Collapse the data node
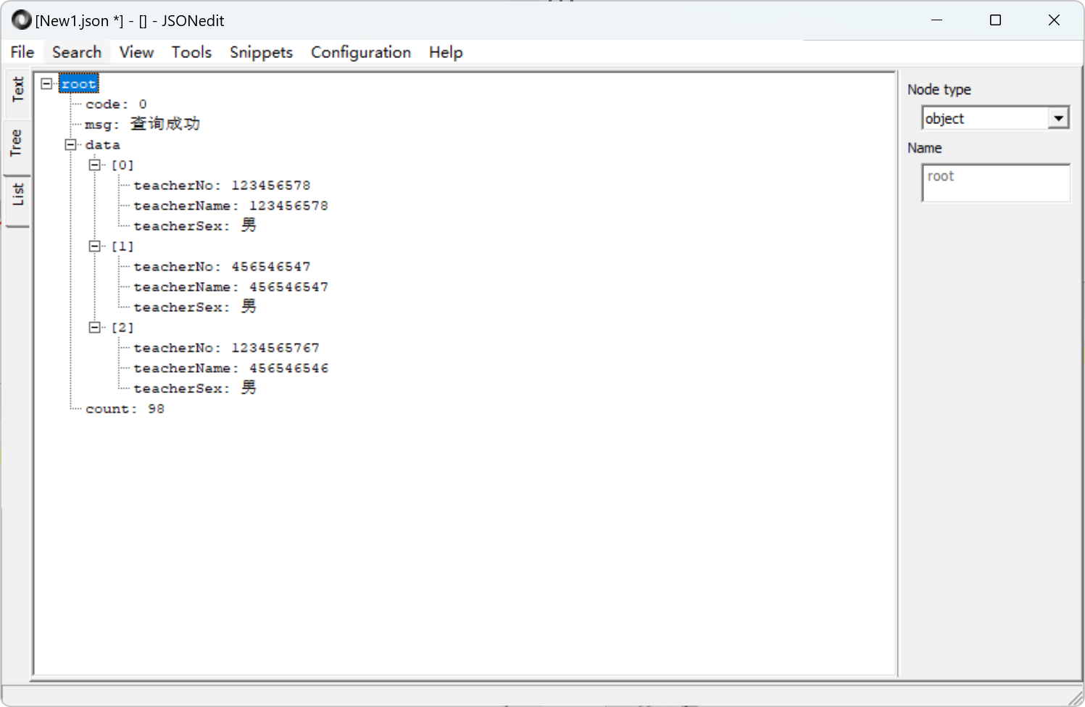This screenshot has width=1085, height=707. tap(70, 144)
